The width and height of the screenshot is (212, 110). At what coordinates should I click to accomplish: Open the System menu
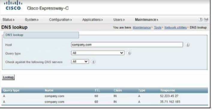32,20
